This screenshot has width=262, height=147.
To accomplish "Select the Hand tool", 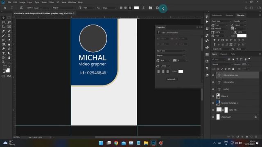I will [9, 58].
